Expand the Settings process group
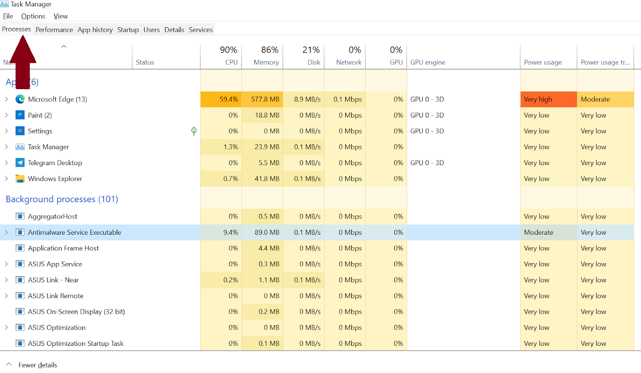The image size is (641, 373). (6, 131)
